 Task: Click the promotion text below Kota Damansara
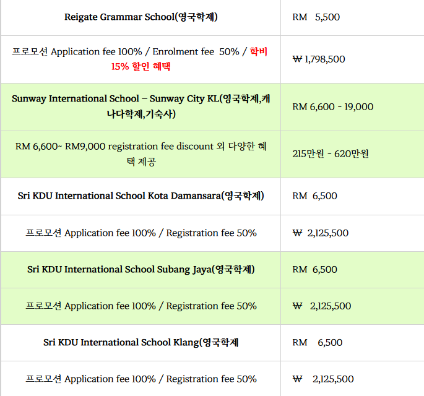[141, 233]
